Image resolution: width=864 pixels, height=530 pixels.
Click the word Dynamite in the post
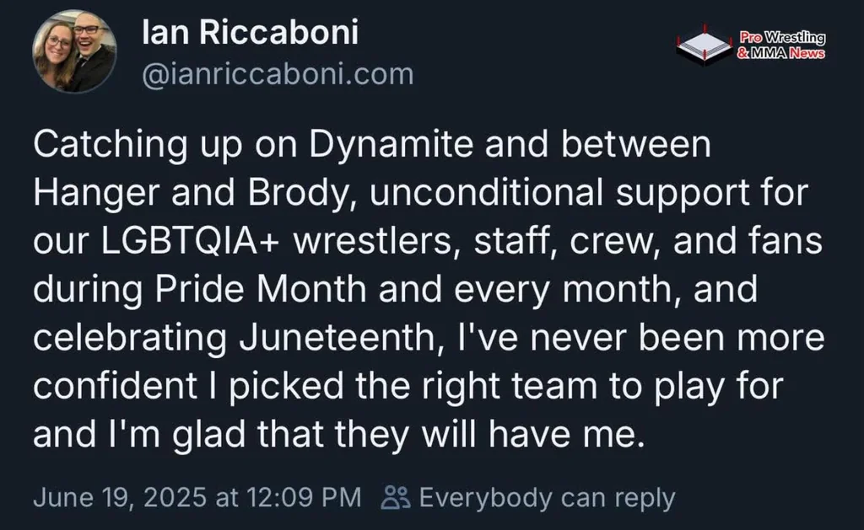click(x=391, y=146)
